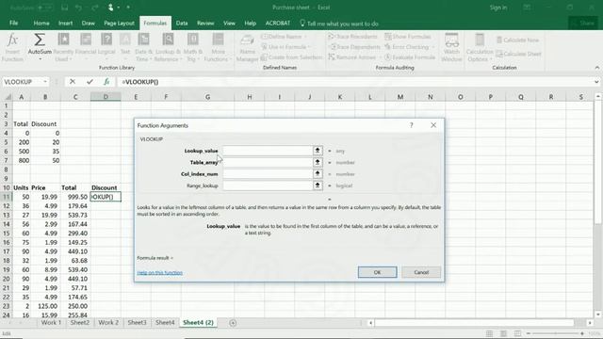Viewport: 603px width, 339px height.
Task: Switch to the Review ribbon tab
Action: pos(205,23)
